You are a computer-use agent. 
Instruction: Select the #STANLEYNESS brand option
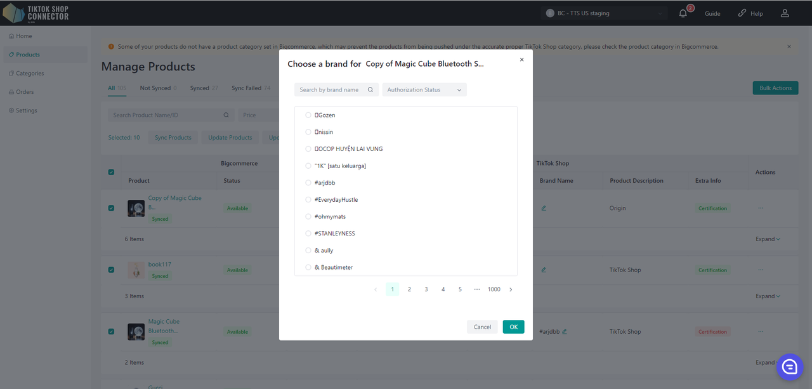pos(308,234)
